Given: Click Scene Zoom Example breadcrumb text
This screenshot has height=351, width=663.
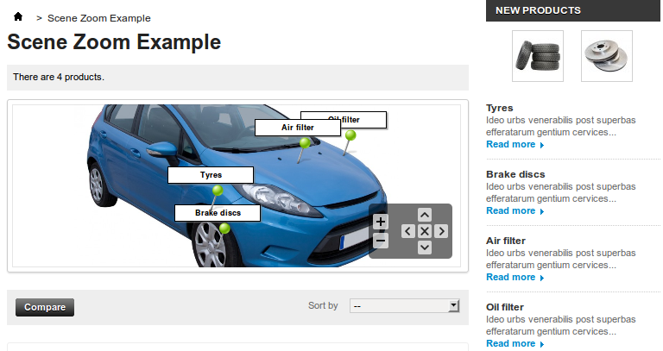Looking at the screenshot, I should coord(99,18).
